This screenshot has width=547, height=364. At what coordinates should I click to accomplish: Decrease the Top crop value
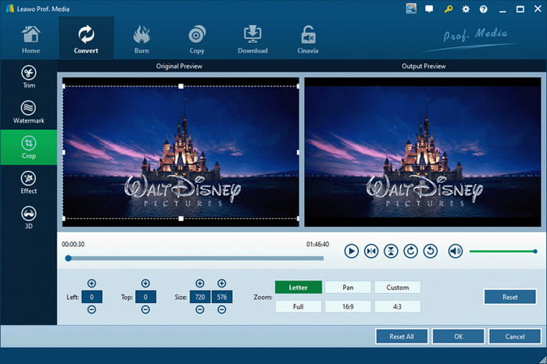[145, 309]
